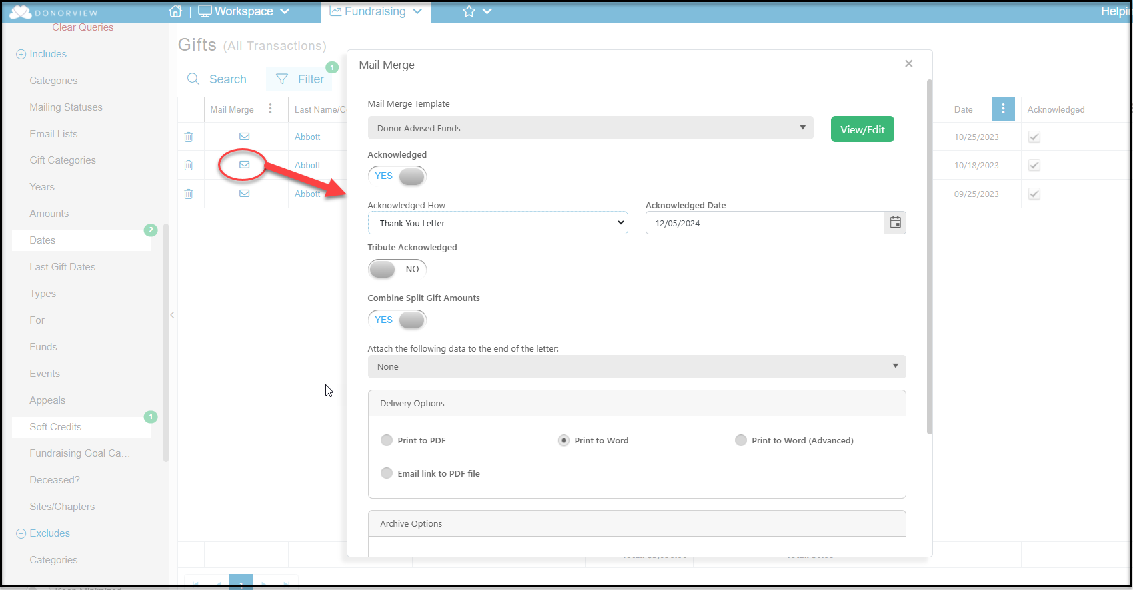Viewport: 1133px width, 590px height.
Task: Toggle Acknowledged checkbox for 10/25/2023 row
Action: pos(1034,137)
